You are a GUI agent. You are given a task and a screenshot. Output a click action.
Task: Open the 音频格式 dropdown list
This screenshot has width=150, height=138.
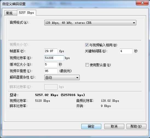coord(90,23)
